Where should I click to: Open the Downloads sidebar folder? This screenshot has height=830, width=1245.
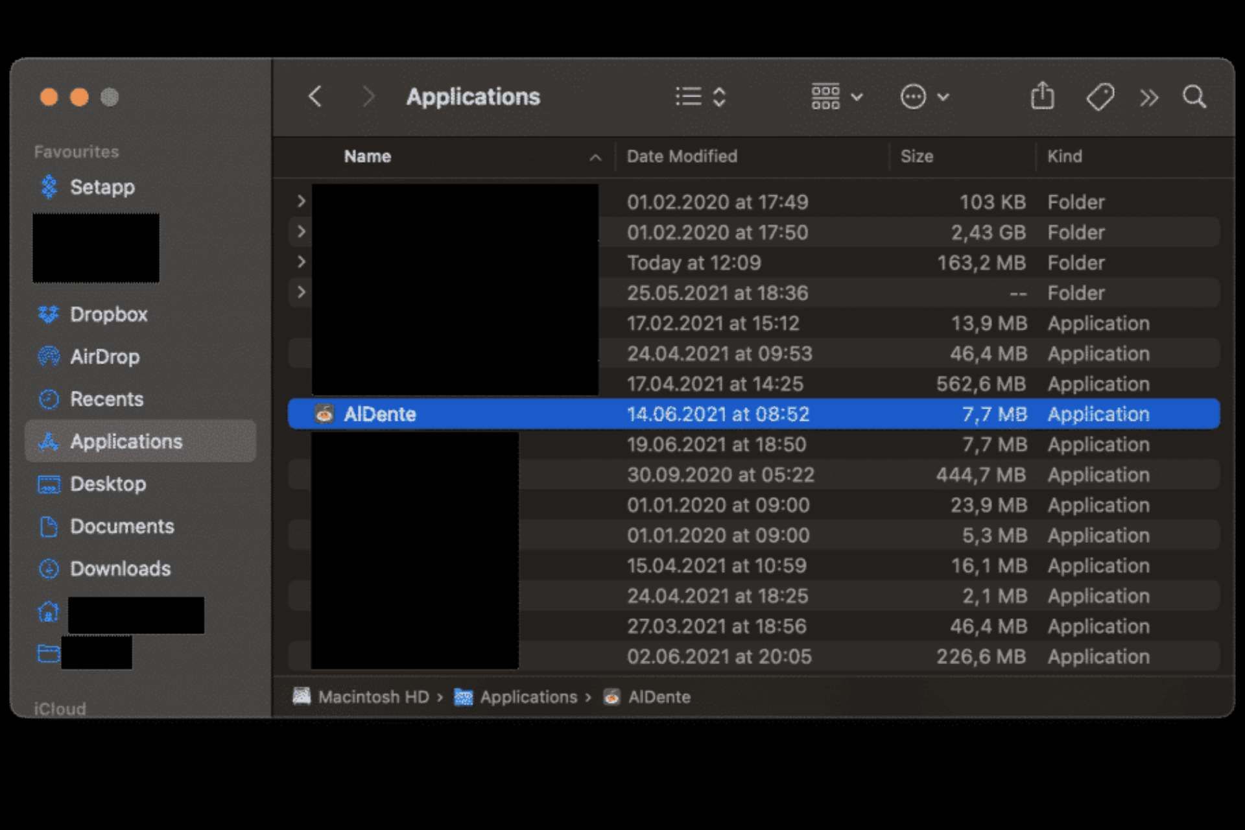(120, 569)
